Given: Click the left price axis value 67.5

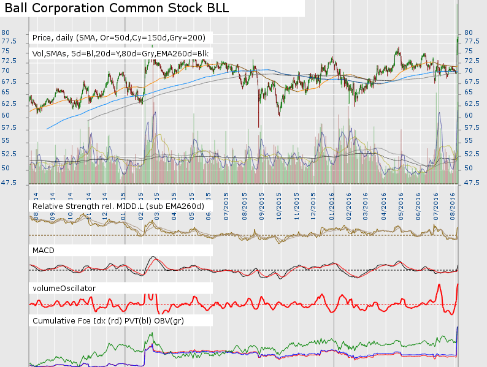Looking at the screenshot, I should coord(9,81).
